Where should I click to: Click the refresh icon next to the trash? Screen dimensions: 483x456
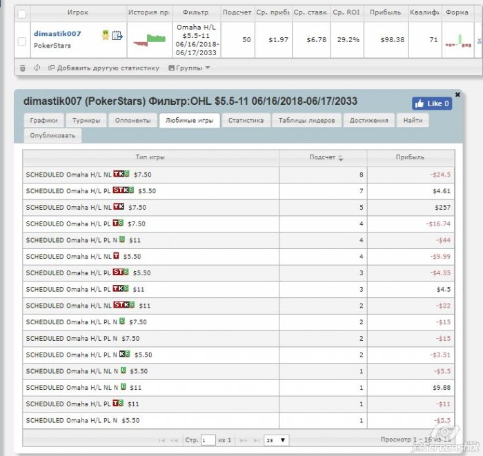pos(37,68)
